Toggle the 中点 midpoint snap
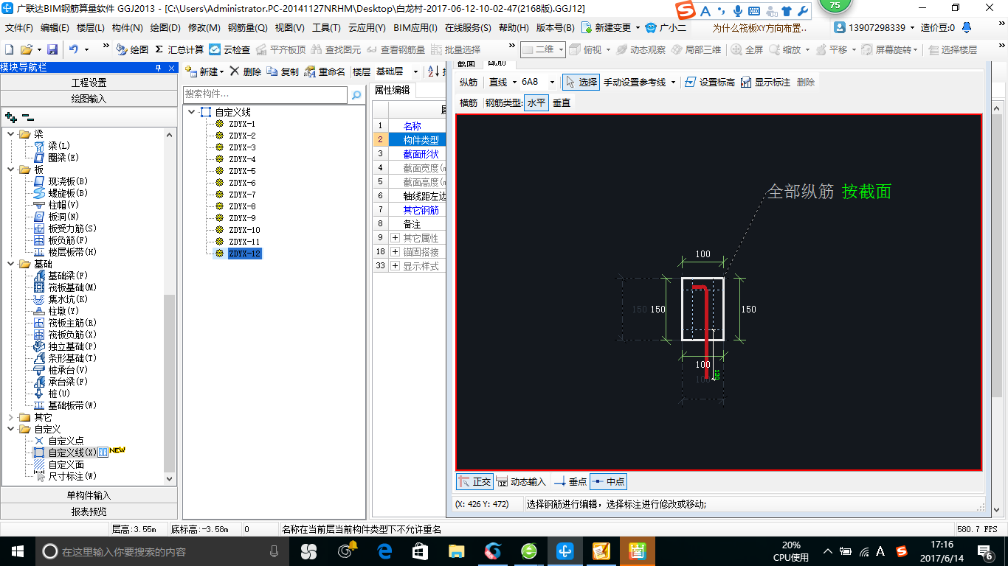Viewport: 1008px width, 566px height. point(609,481)
